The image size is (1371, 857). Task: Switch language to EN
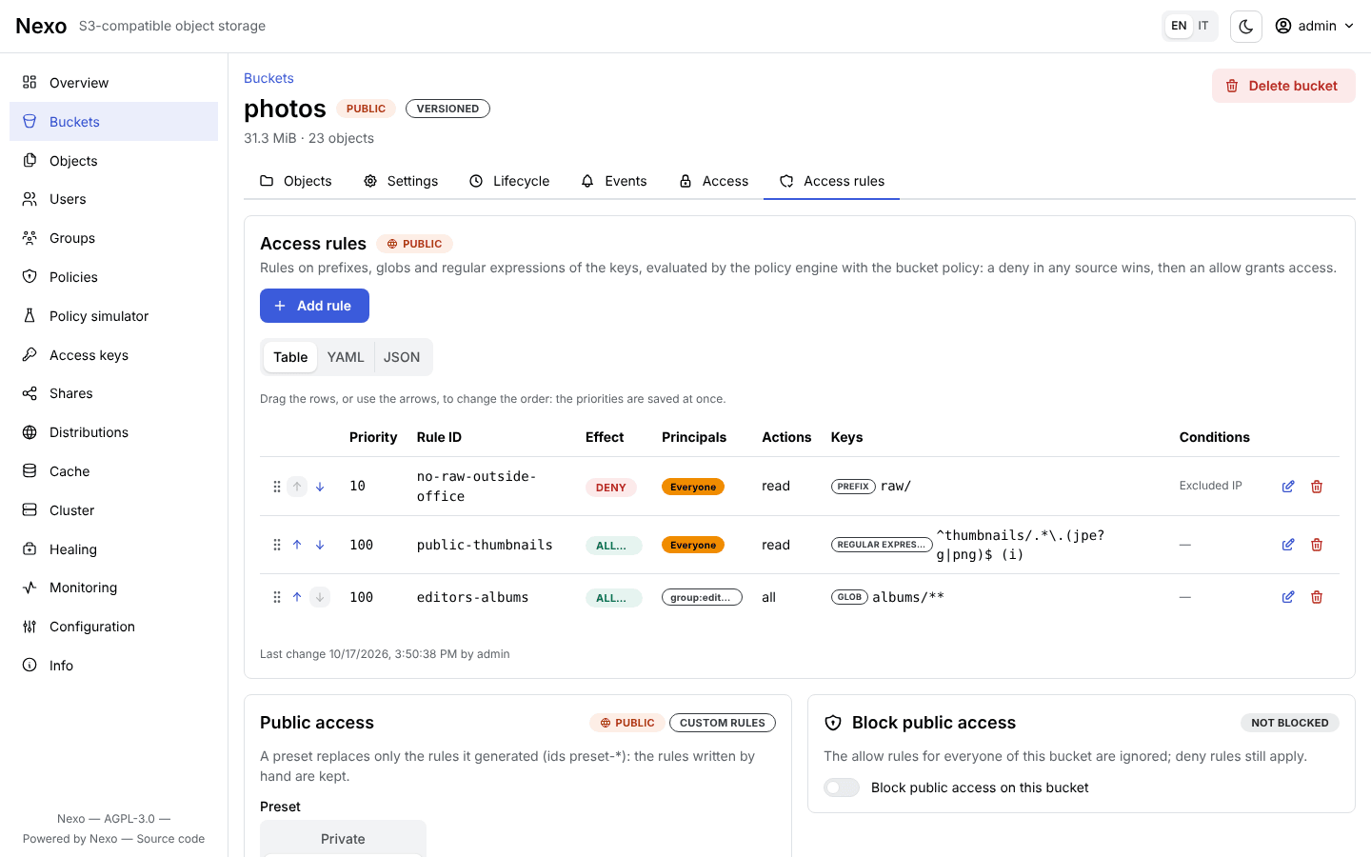(x=1179, y=26)
